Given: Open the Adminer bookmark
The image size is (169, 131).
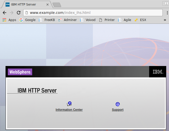Looking at the screenshot, I should [x=67, y=20].
